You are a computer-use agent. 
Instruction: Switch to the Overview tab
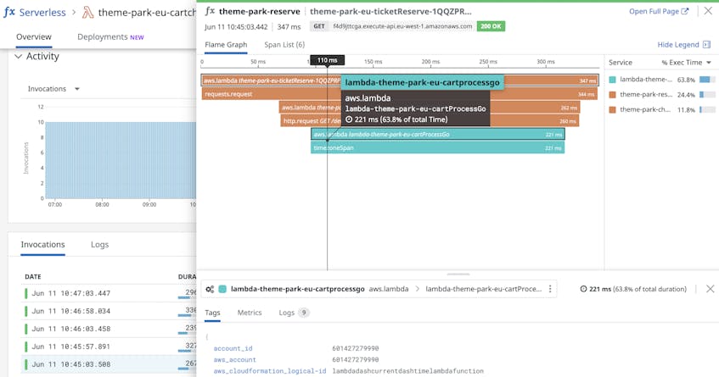click(x=34, y=36)
